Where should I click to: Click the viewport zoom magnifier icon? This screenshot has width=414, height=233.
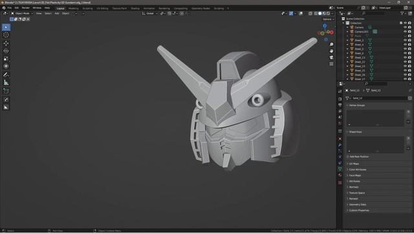click(331, 45)
